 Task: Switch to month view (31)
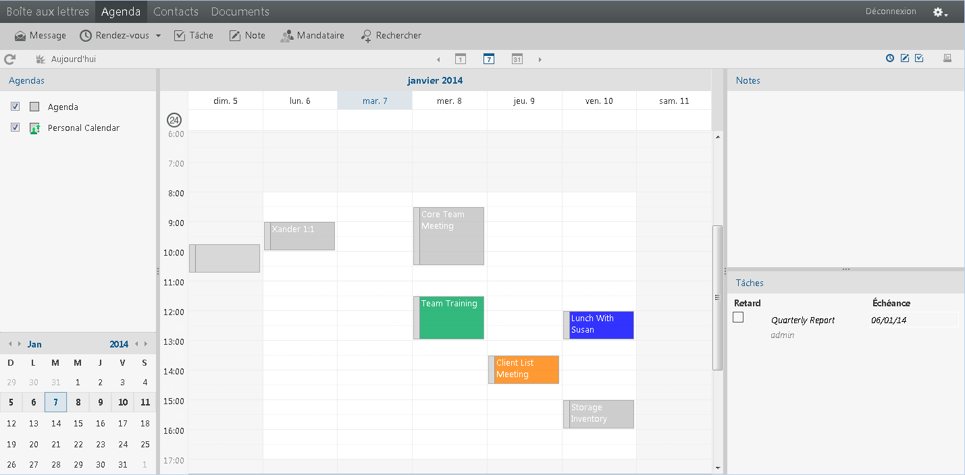517,59
